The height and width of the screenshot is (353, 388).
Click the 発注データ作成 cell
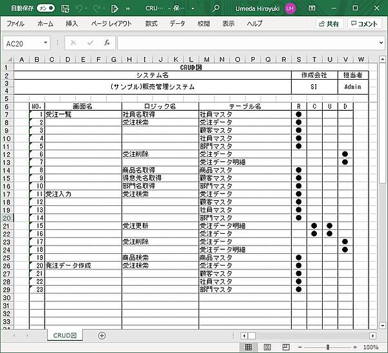click(83, 266)
